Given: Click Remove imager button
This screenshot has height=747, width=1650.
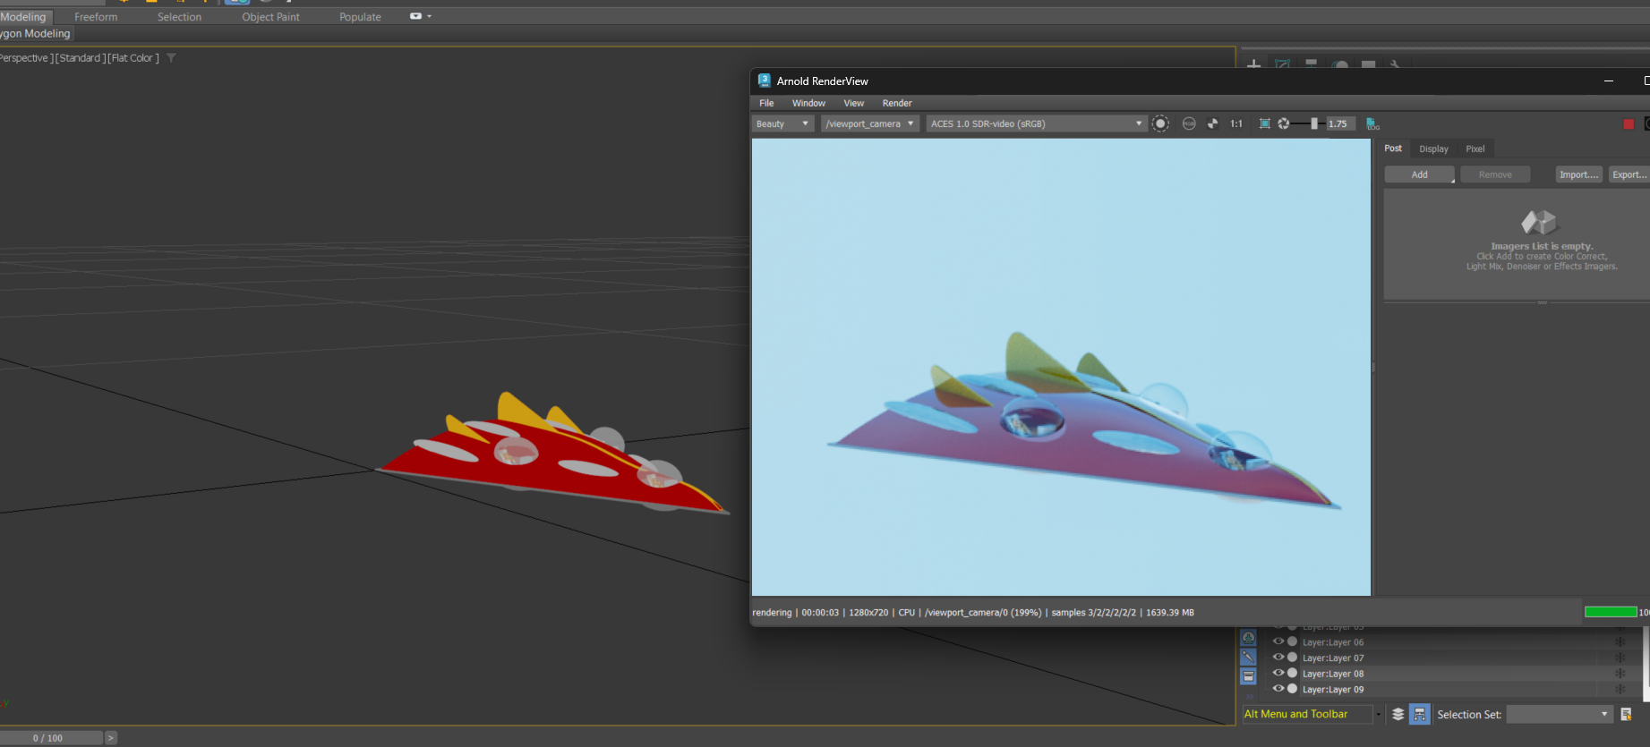Looking at the screenshot, I should [1495, 174].
